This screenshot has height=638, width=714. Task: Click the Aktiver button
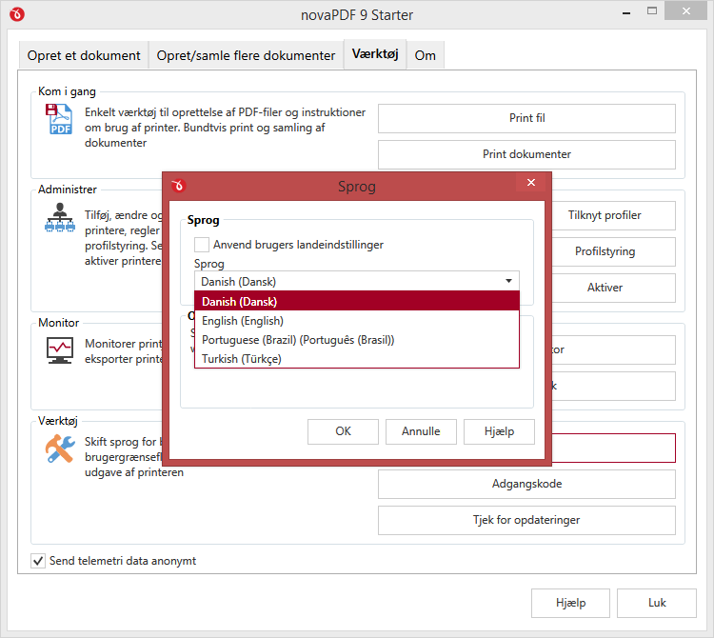(613, 288)
